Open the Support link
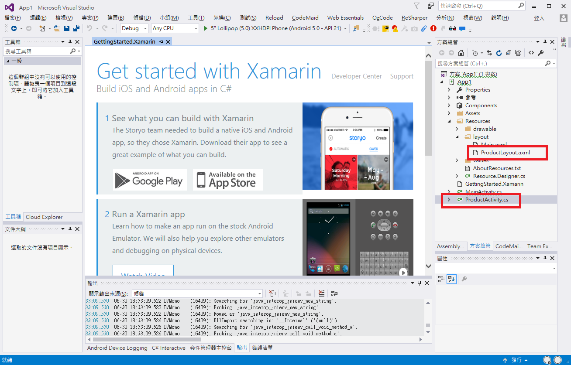The height and width of the screenshot is (365, 571). point(402,76)
